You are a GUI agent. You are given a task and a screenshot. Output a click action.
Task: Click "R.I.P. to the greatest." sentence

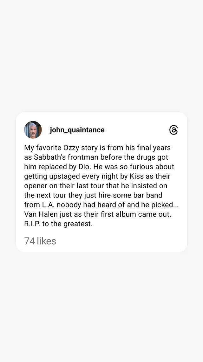58,224
